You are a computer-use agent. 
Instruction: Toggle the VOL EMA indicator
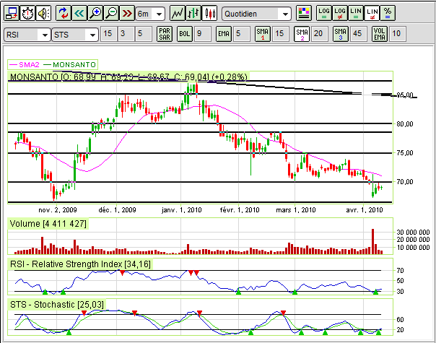[x=380, y=34]
